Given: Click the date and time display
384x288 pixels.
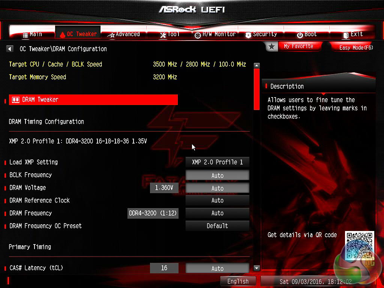Looking at the screenshot, I should pyautogui.click(x=315, y=281).
